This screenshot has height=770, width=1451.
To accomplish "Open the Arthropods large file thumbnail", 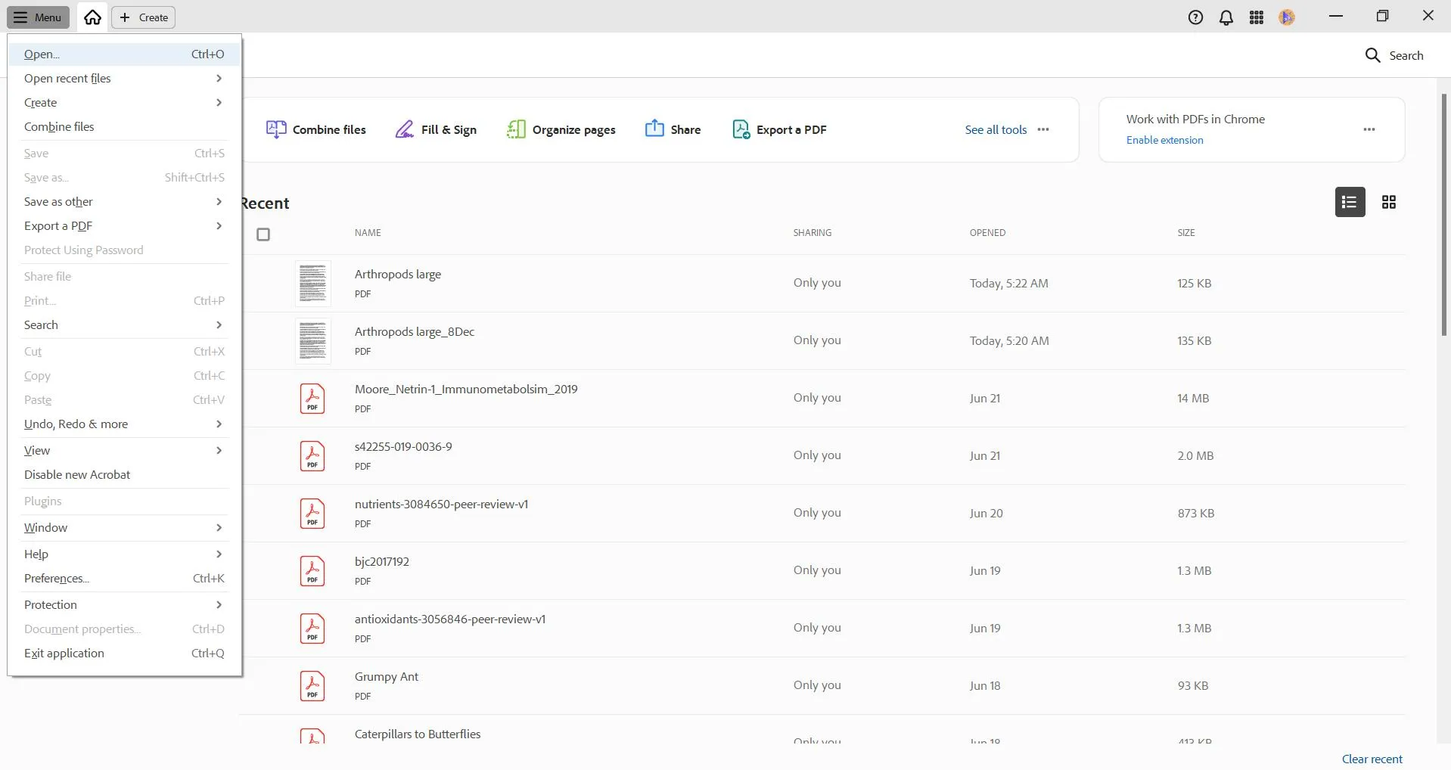I will click(312, 284).
